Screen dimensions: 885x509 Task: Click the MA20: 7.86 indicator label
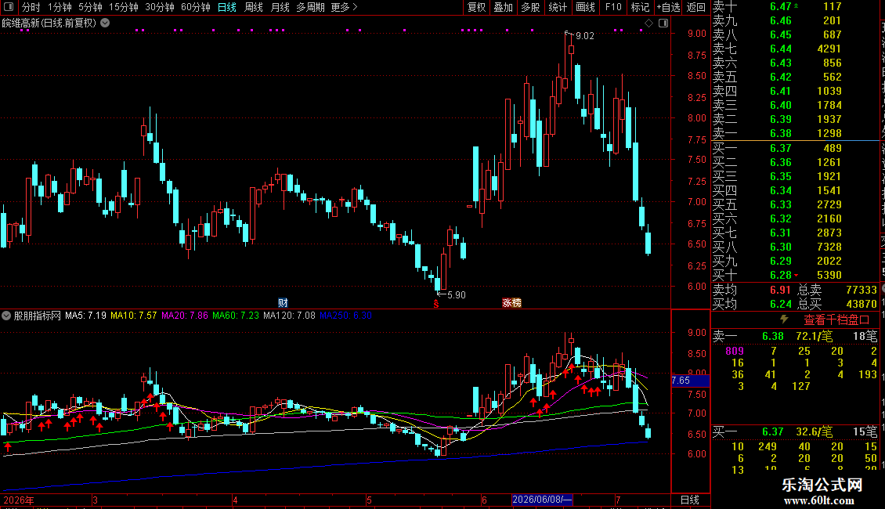pyautogui.click(x=185, y=316)
